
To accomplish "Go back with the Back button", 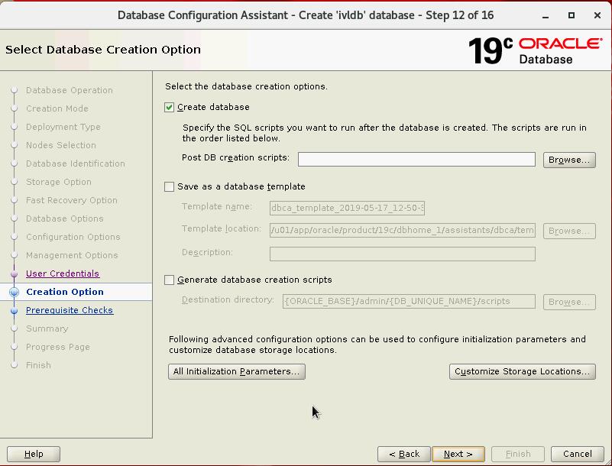I will click(404, 454).
